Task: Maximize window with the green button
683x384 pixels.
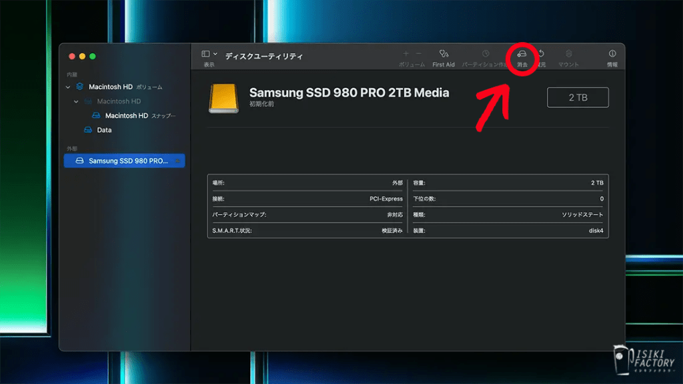Action: tap(93, 56)
